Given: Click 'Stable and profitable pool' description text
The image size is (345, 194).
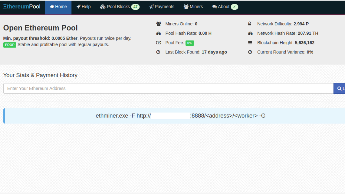Looking at the screenshot, I should click(63, 45).
